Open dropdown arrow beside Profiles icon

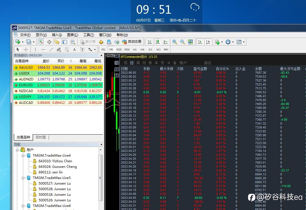[34, 42]
